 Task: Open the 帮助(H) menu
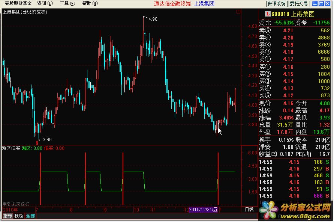(90, 3)
